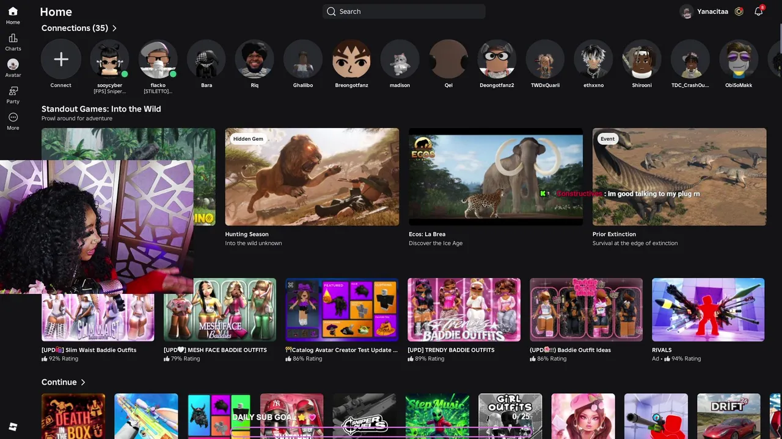Open Riq's connection avatar

coord(255,59)
